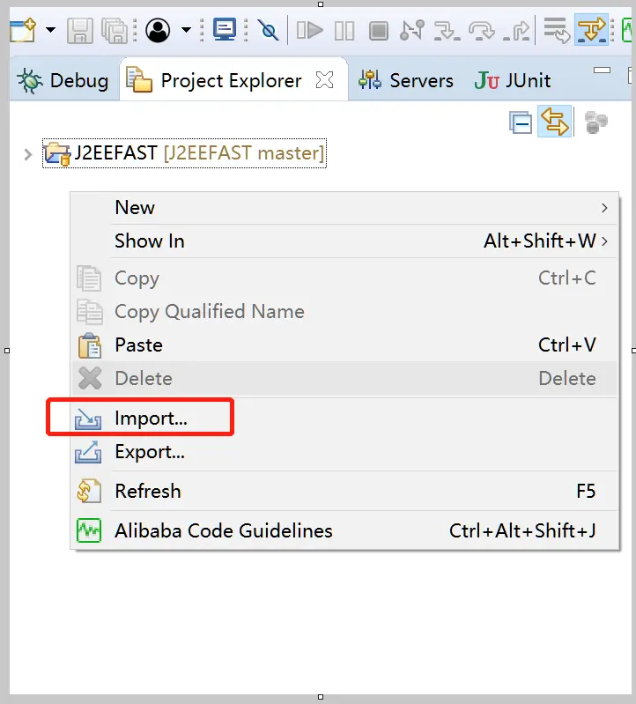Close the Project Explorer tab
Screen dimensions: 636x704
[325, 81]
